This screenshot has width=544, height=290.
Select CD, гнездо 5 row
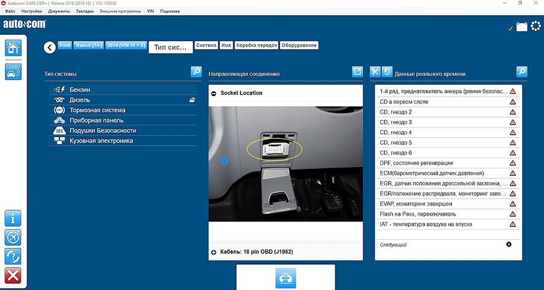point(447,143)
